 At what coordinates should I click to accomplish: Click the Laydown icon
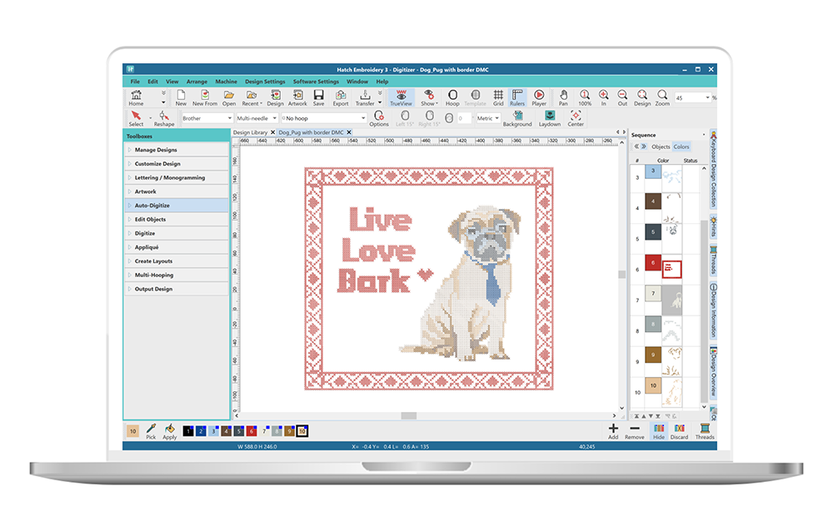(x=549, y=118)
